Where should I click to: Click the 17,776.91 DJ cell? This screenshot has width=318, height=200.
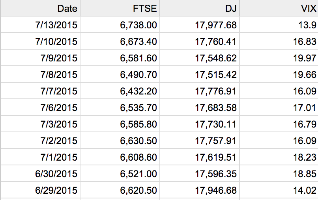point(200,91)
